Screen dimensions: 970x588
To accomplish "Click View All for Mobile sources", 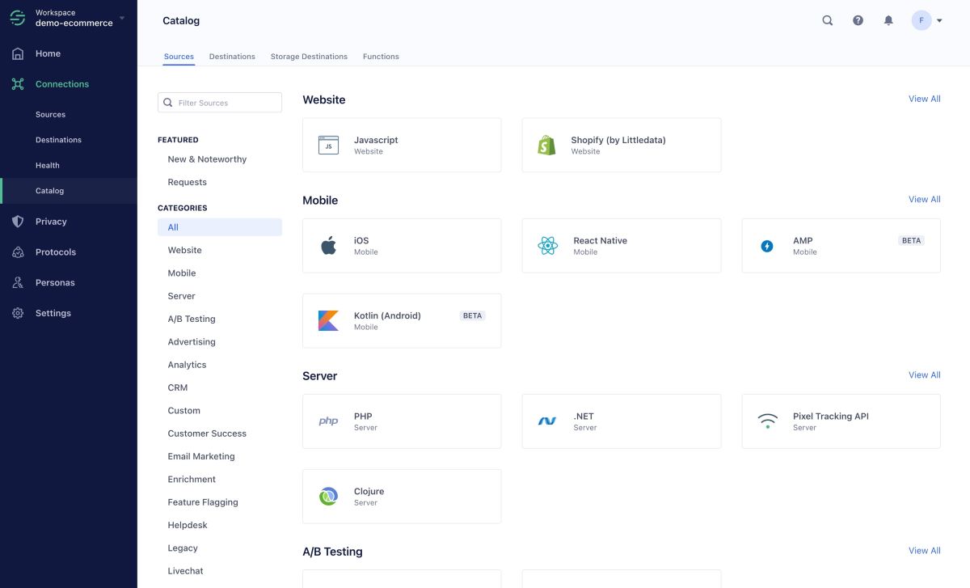I will tap(924, 199).
